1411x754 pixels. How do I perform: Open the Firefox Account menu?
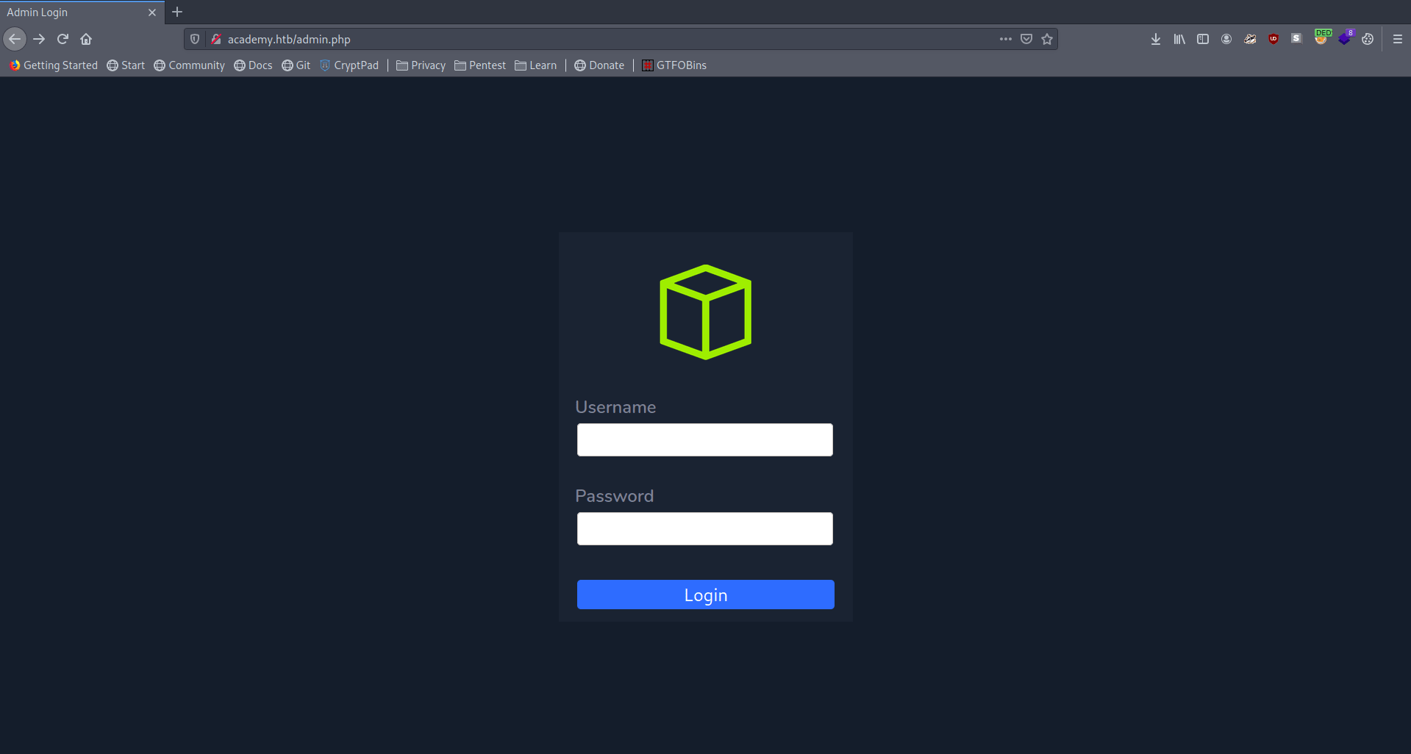coord(1226,39)
